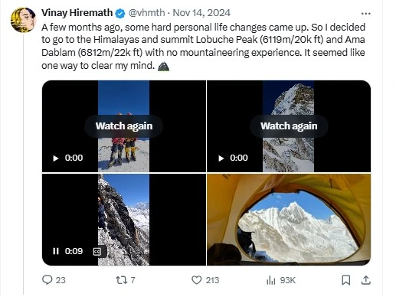Screen dimensions: 396x297
Task: Click the blue verified badge
Action: coord(120,13)
